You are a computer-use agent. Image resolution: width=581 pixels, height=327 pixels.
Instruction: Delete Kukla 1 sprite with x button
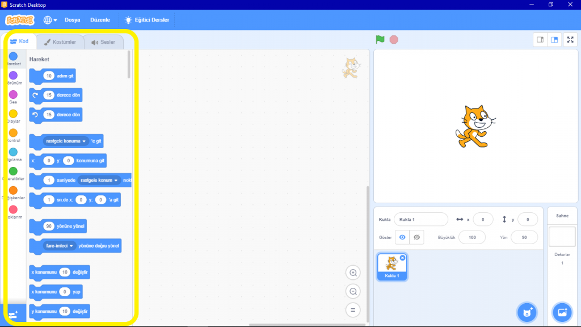402,258
